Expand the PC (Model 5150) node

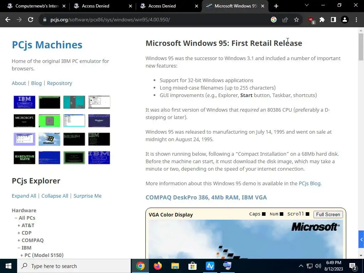tap(42, 255)
